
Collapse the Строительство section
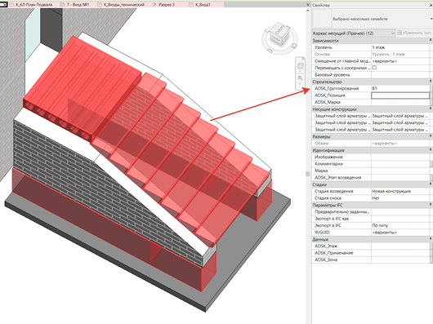click(431, 82)
